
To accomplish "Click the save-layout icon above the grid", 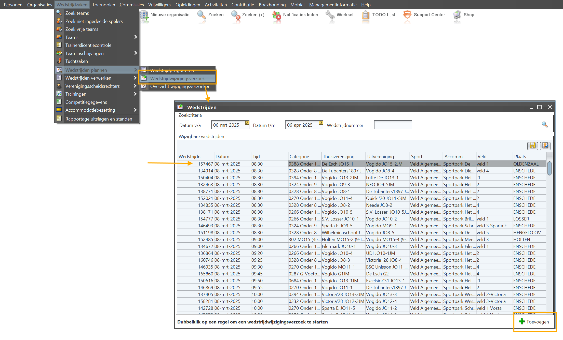I will click(532, 145).
